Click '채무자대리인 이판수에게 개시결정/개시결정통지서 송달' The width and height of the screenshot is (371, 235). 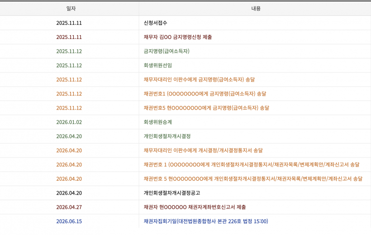point(203,150)
